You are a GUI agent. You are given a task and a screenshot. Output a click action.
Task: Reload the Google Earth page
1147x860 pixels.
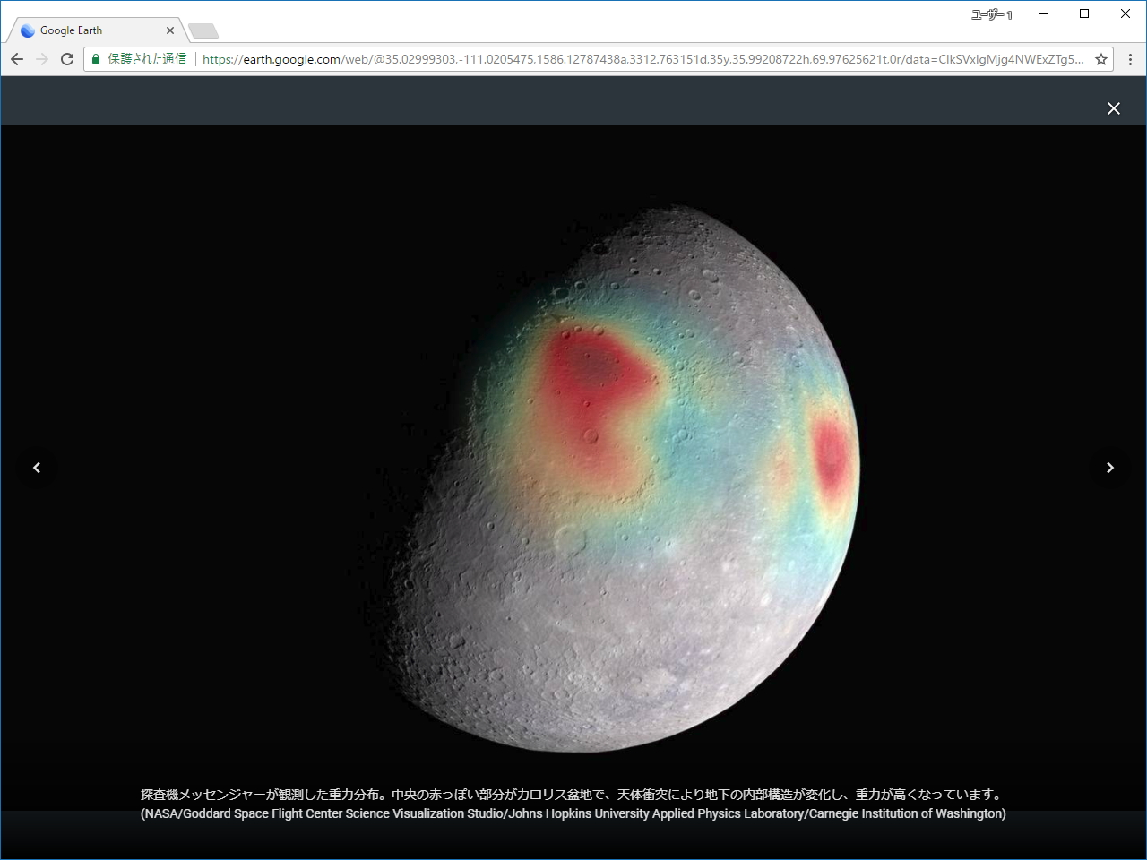click(67, 59)
